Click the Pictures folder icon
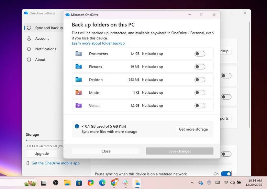The height and width of the screenshot is (189, 267). 79,67
